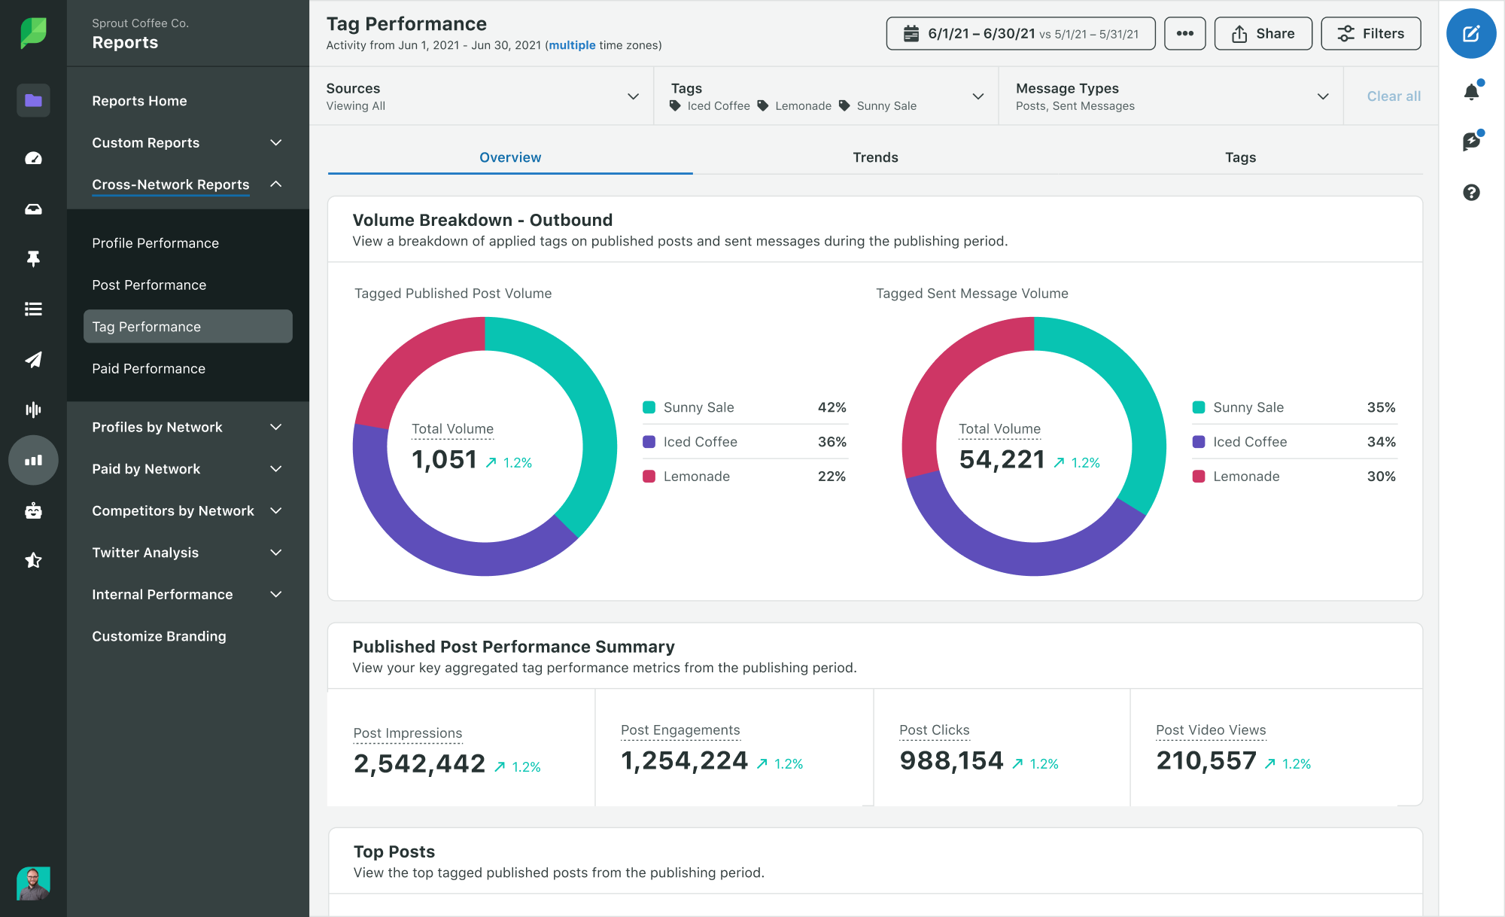Click the Share report button icon
The height and width of the screenshot is (917, 1505).
1239,33
